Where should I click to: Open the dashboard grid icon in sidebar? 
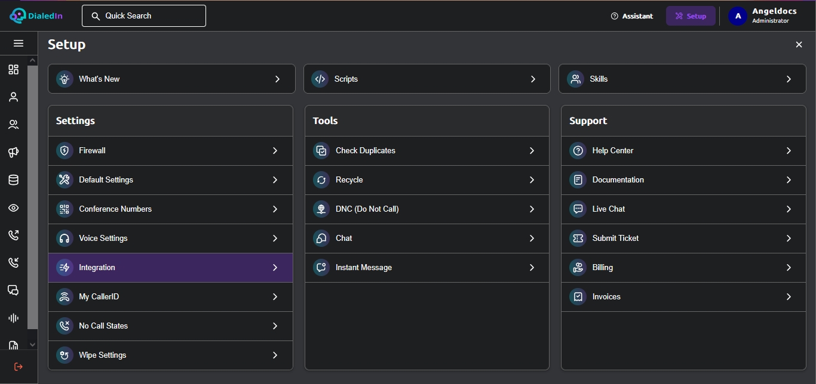(13, 70)
